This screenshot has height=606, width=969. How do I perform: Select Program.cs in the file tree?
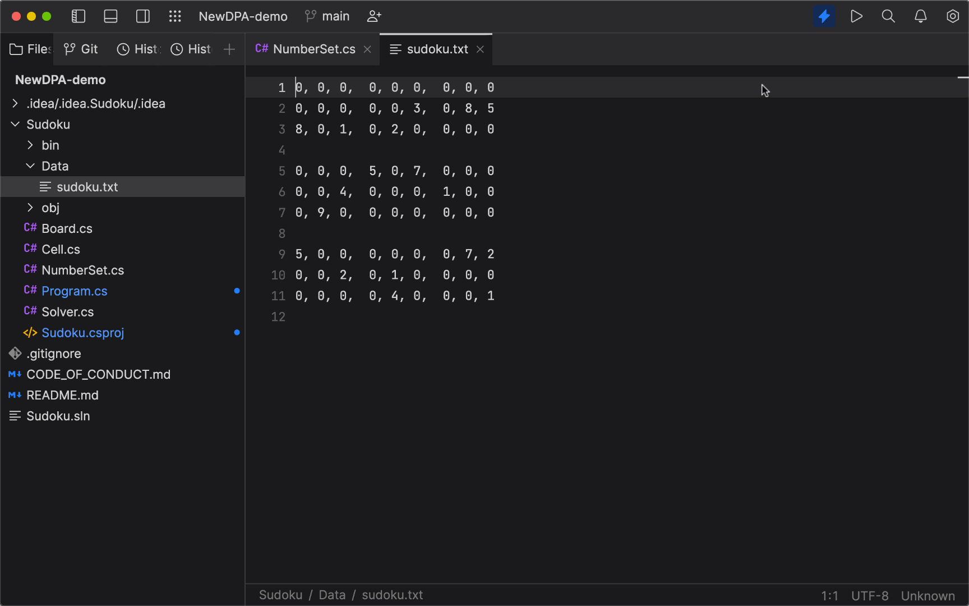point(74,291)
